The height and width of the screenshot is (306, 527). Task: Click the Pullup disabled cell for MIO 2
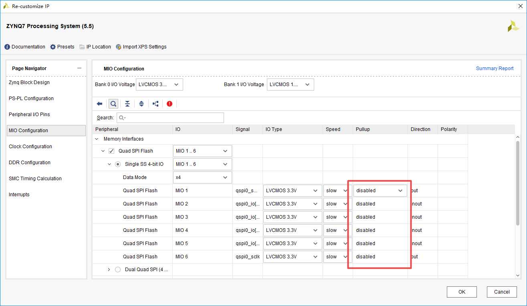tap(380, 204)
